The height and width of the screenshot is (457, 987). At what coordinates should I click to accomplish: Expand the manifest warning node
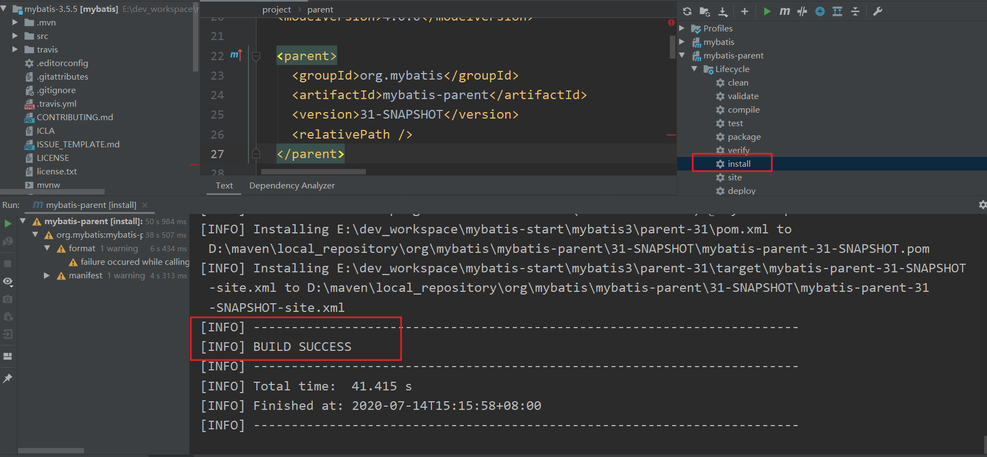click(47, 276)
